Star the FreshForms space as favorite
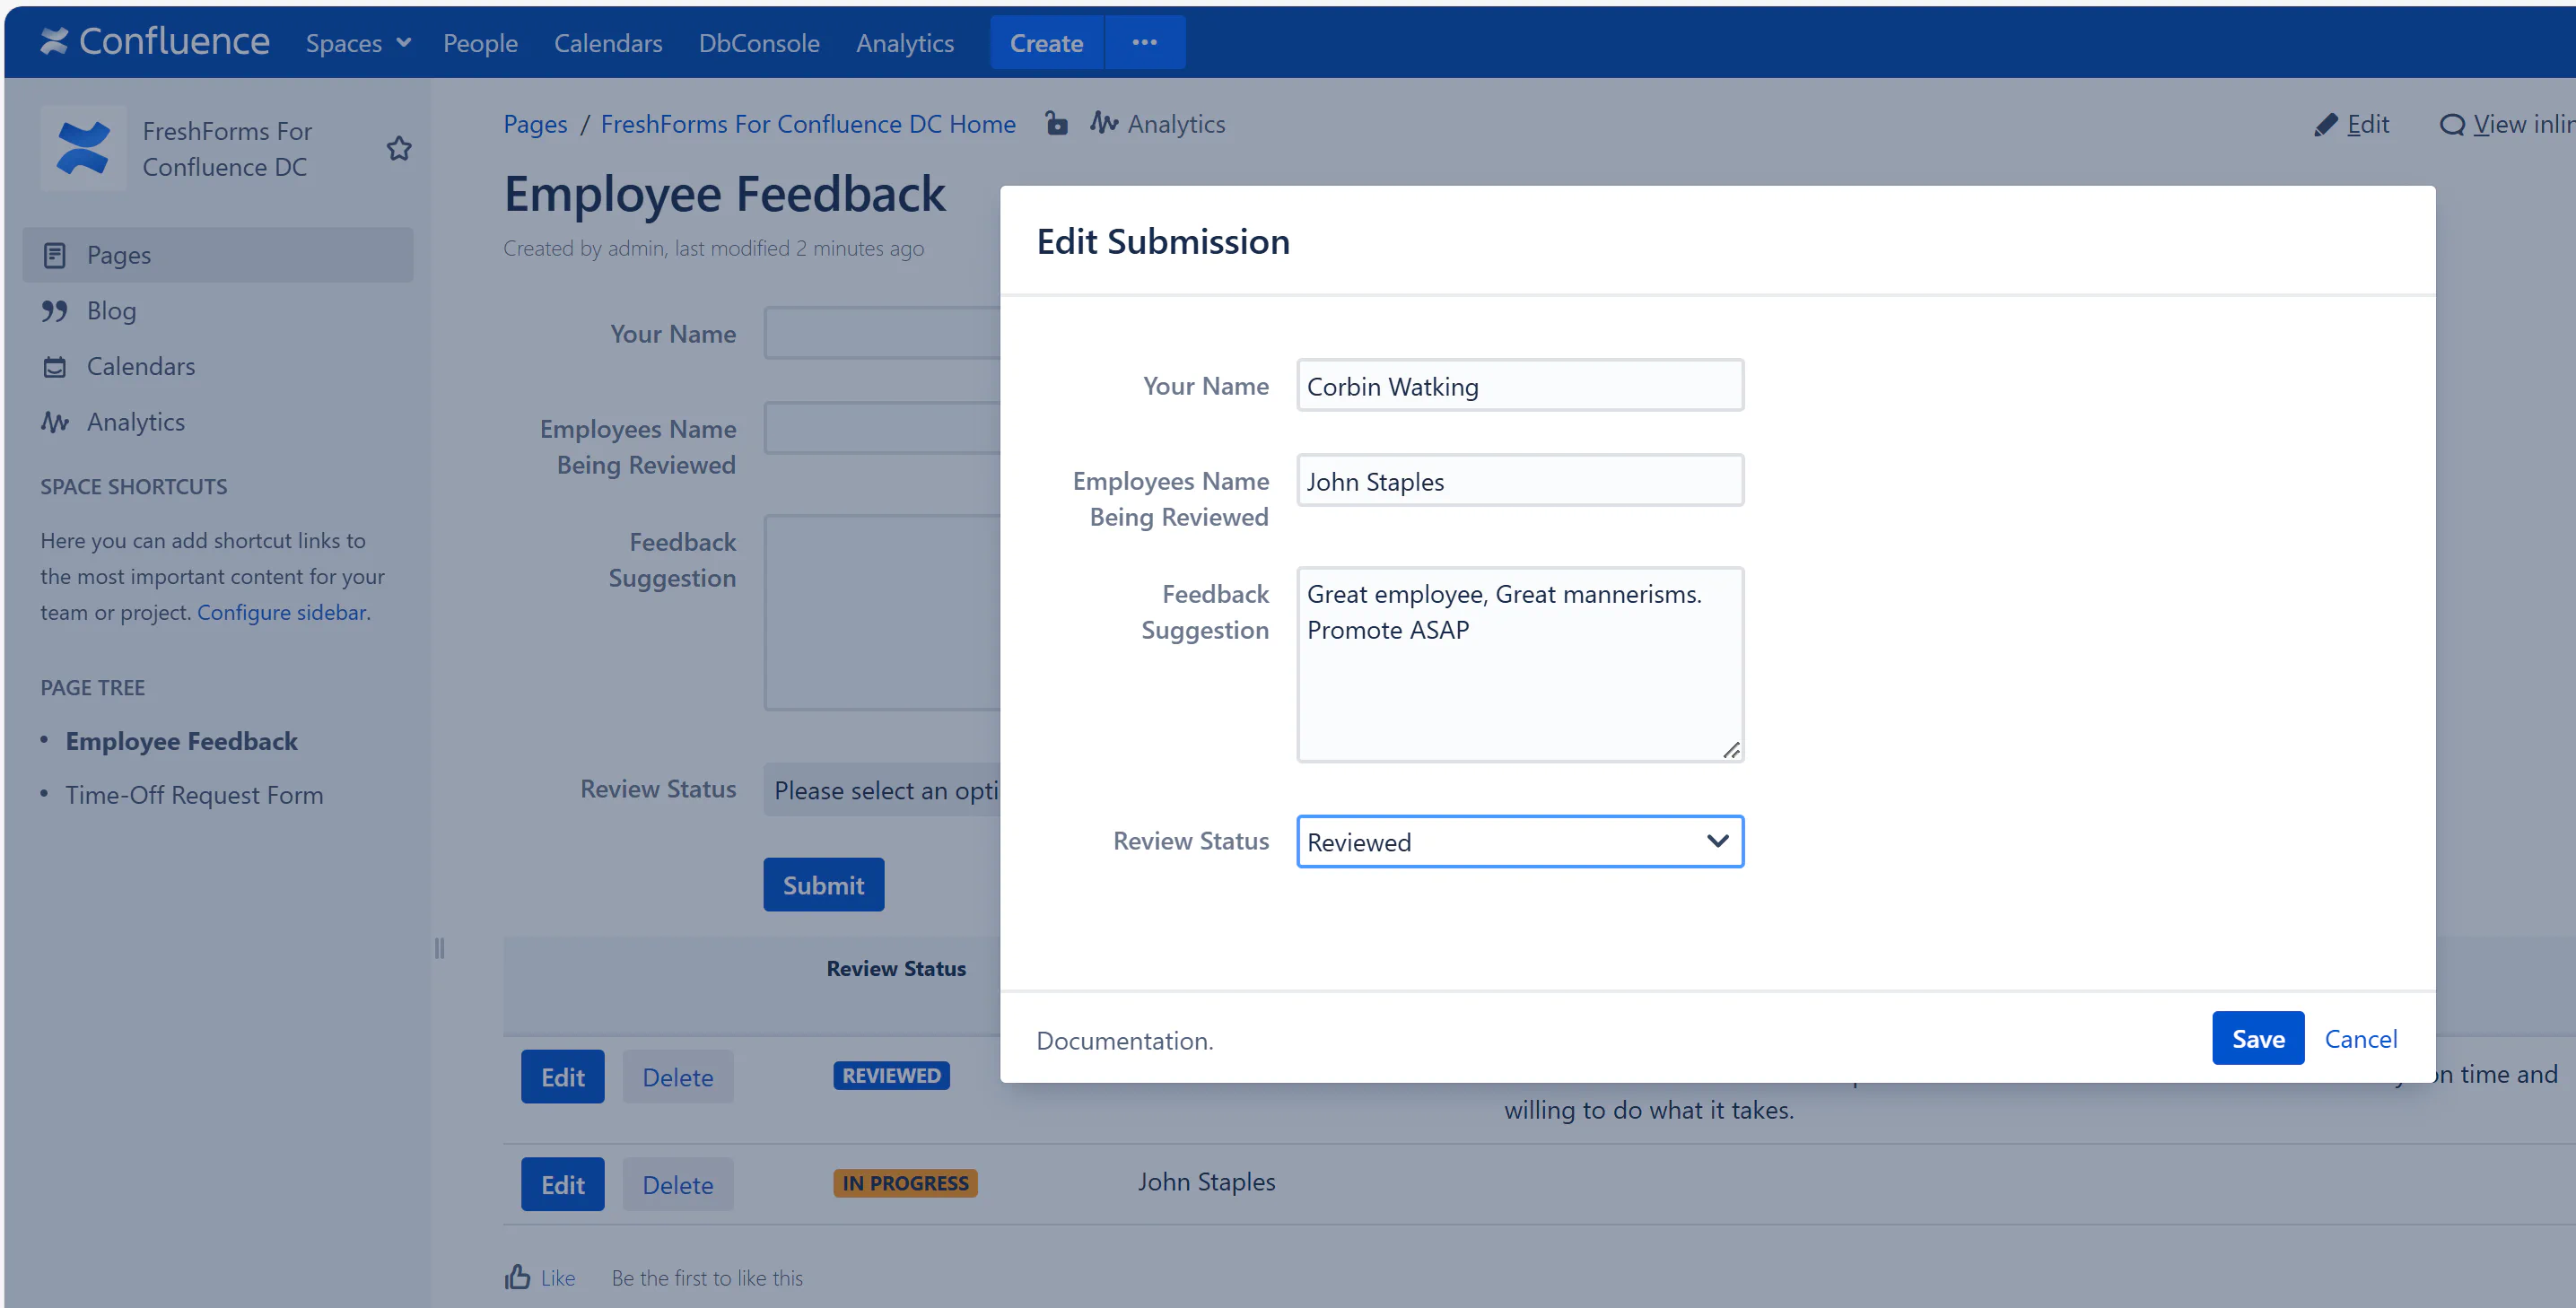This screenshot has height=1308, width=2576. click(399, 149)
